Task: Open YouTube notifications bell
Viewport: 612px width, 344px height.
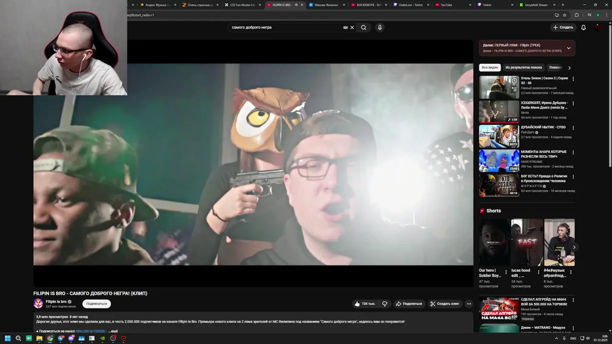Action: coord(583,27)
